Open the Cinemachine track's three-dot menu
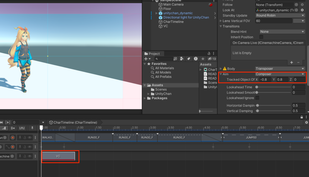Screen dimensions: 309x177 [x=36, y=156]
